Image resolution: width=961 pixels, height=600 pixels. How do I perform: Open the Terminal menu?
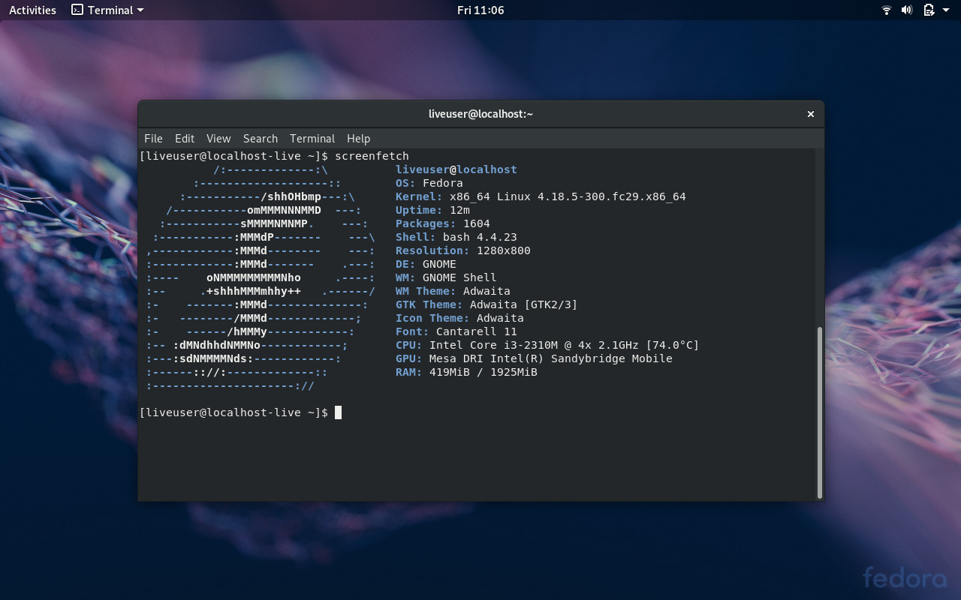[312, 138]
